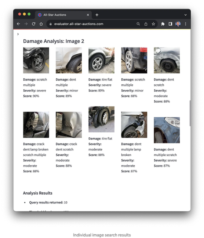Viewport: 204px width, 238px height.
Task: Open the blue car 87% score thumbnail
Action: (167, 130)
